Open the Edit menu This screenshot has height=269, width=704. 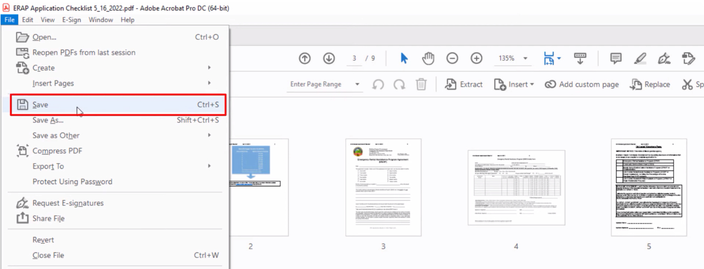[28, 20]
